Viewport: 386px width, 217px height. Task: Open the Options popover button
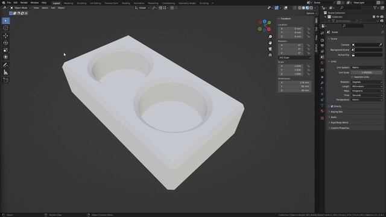coord(311,13)
